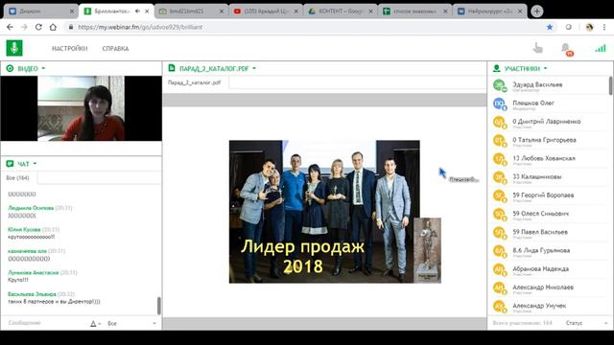Open the browser profile avatar
The width and height of the screenshot is (614, 345).
[589, 27]
